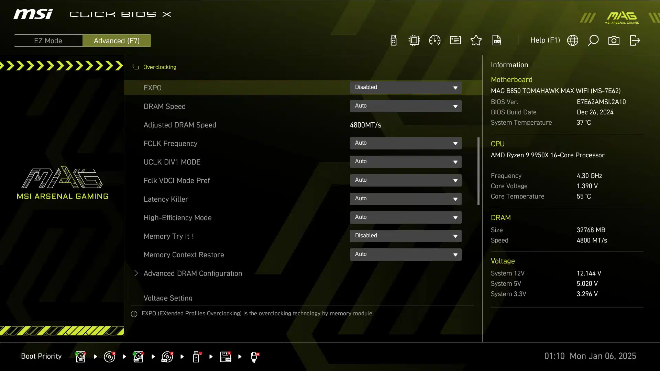Expand Advanced DRAM Configuration submenu
Image resolution: width=660 pixels, height=371 pixels.
(192, 273)
